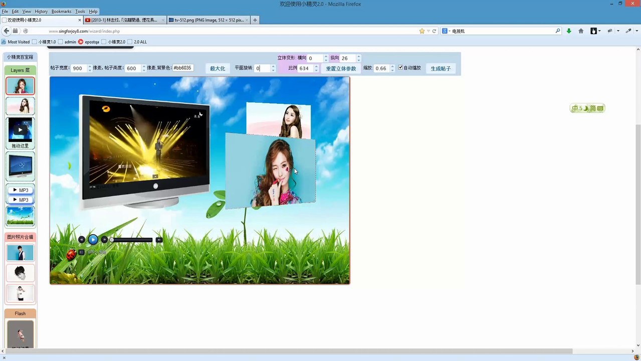Click the 缩放 input field showing 0.66

pos(381,68)
